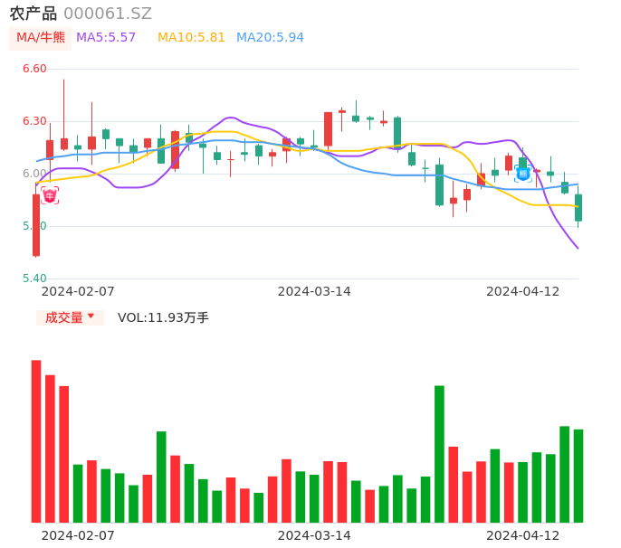621x548 pixels.
Task: Click the tallest first red volume bar
Action: (36, 441)
